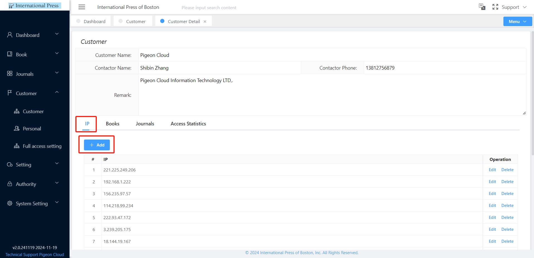Viewport: 534px width, 258px height.
Task: Click the Setting icon in sidebar
Action: pos(10,165)
